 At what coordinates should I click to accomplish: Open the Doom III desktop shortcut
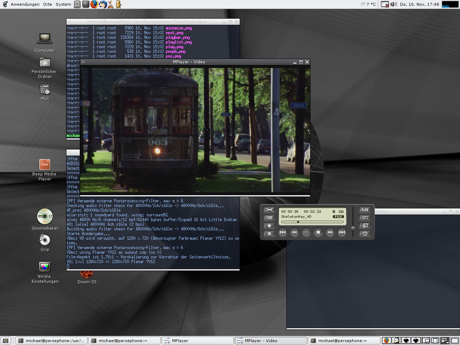pos(87,276)
